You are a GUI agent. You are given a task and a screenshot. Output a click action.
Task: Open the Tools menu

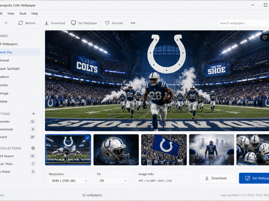tap(23, 13)
